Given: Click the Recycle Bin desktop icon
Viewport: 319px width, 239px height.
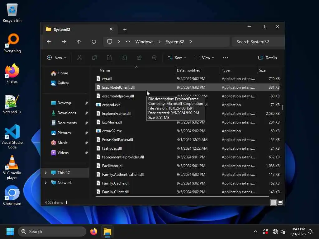Looking at the screenshot, I should tap(12, 12).
